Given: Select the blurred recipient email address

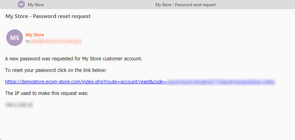Looking at the screenshot, I should [x=56, y=41].
